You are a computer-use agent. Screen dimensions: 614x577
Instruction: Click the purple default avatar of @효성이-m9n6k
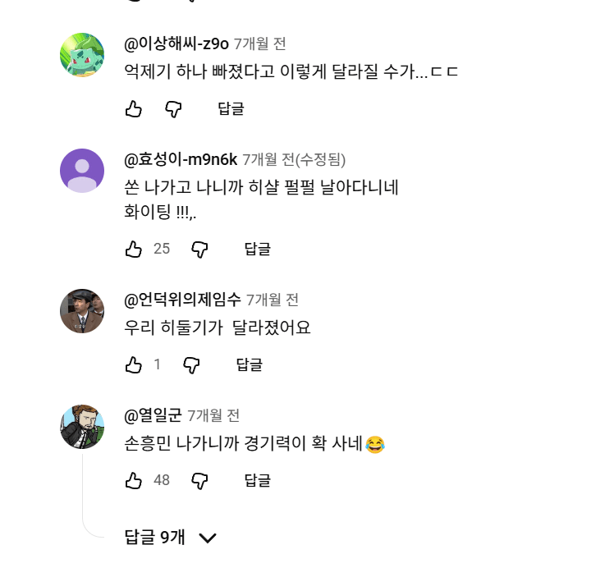(82, 171)
